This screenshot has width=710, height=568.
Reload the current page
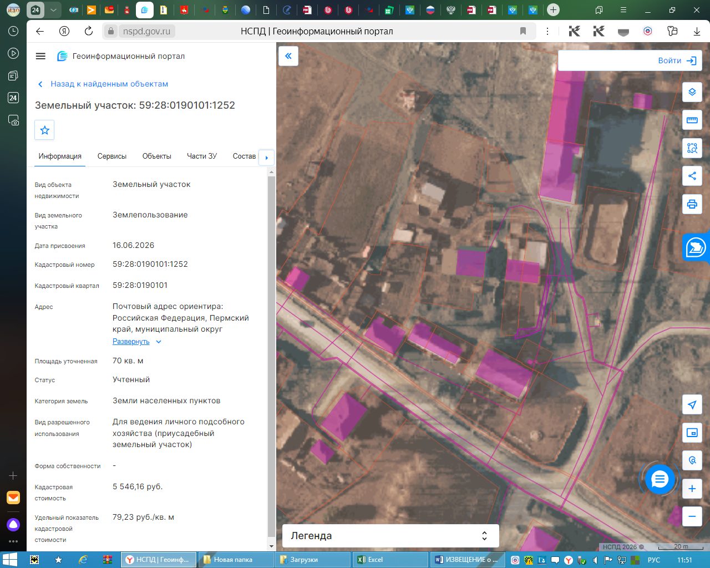tap(89, 31)
